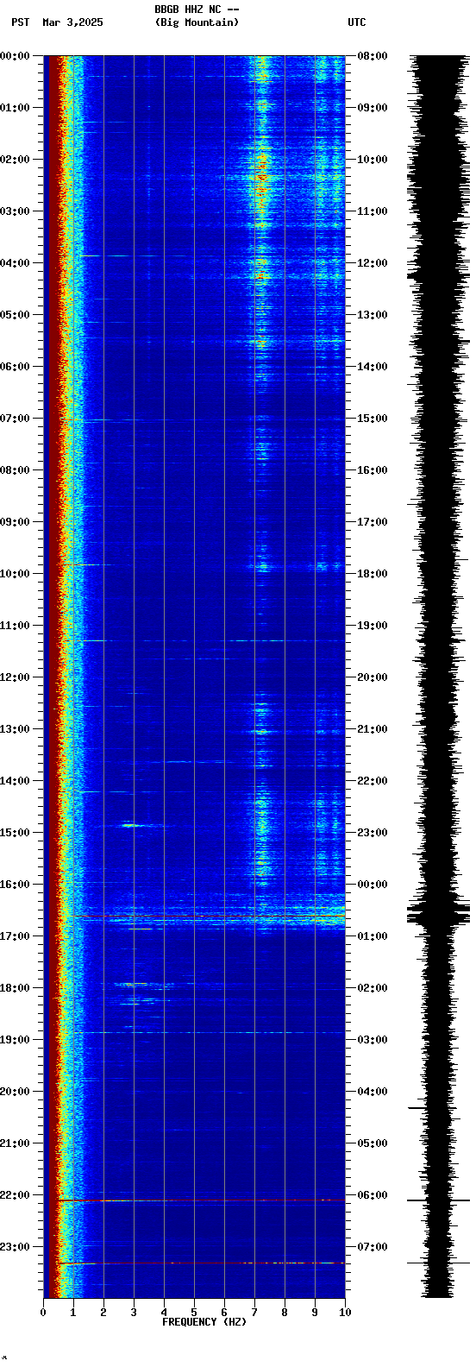Click the UTC time label '03:00'
The image size is (476, 1367).
pos(372,1040)
